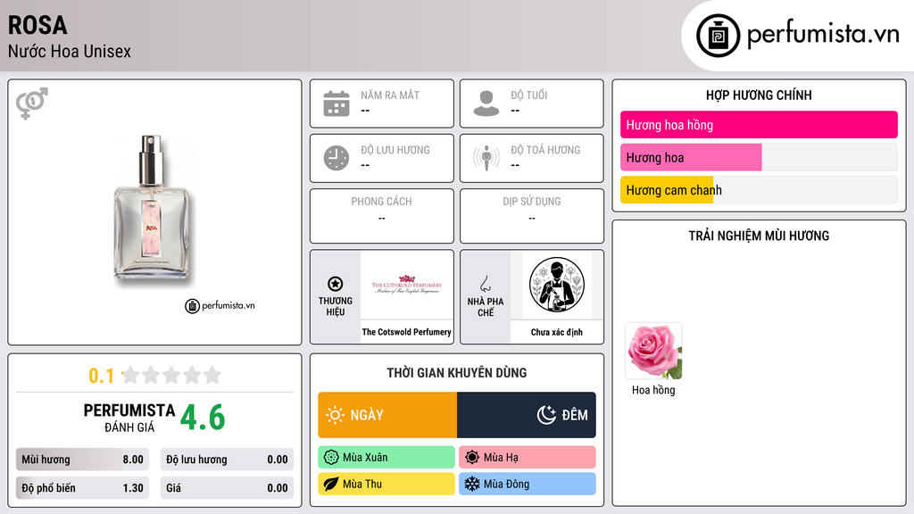
Task: Click the Năm ra mắt label
Action: [390, 95]
